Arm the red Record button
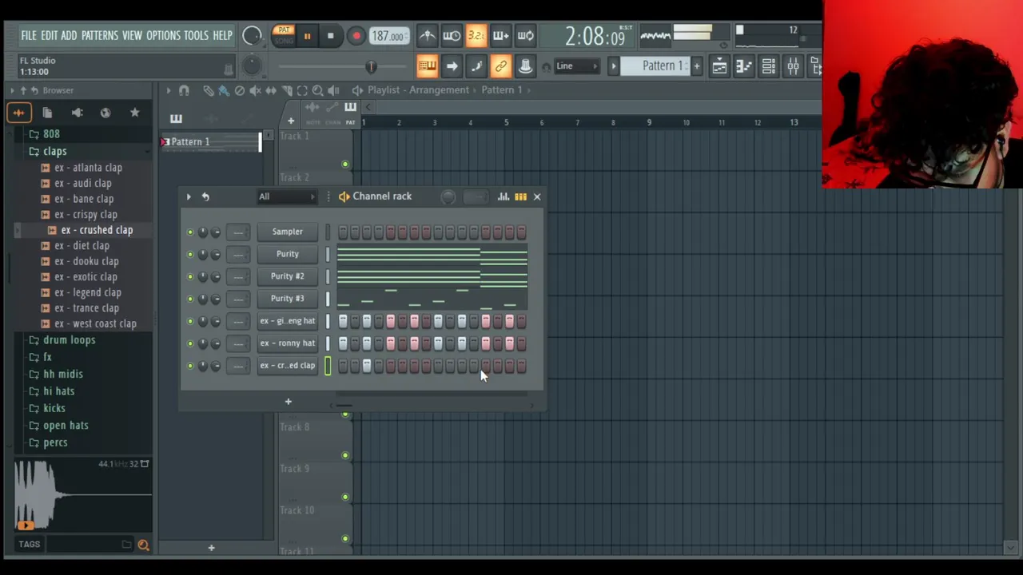The height and width of the screenshot is (575, 1023). tap(356, 36)
